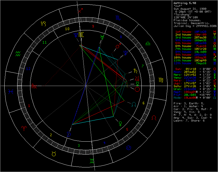Click the Sun glyph in the chart wheel

pos(137,89)
